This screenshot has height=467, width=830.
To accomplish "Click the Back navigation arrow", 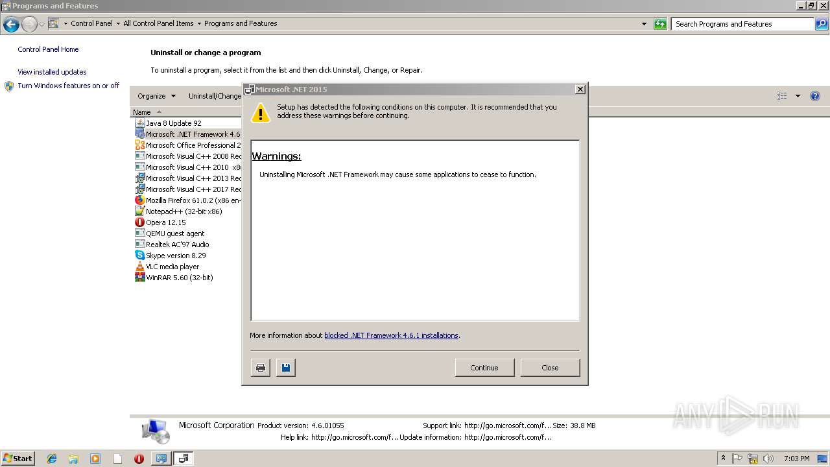I will pos(11,25).
